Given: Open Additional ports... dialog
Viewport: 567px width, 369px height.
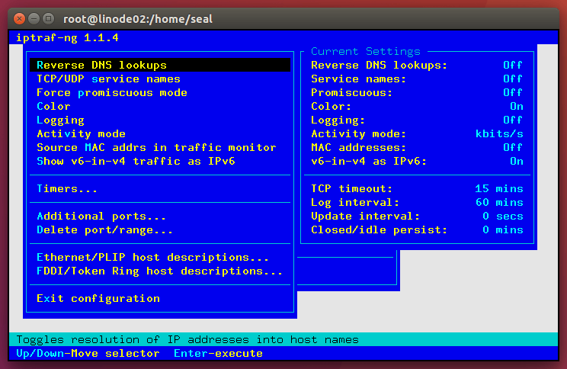Looking at the screenshot, I should tap(101, 217).
